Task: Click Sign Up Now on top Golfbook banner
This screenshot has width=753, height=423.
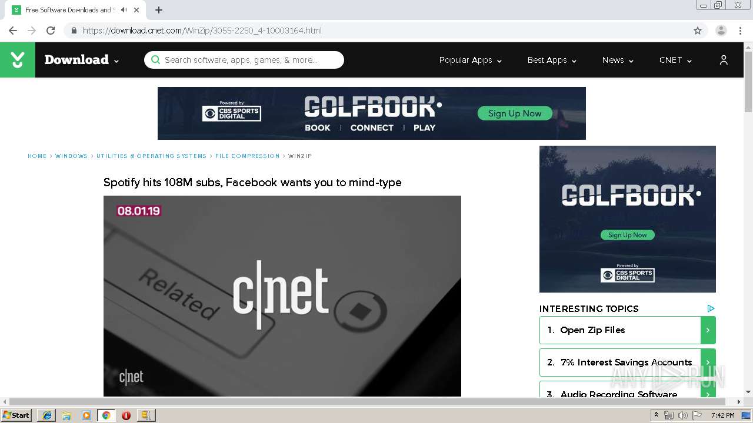Action: tap(515, 113)
